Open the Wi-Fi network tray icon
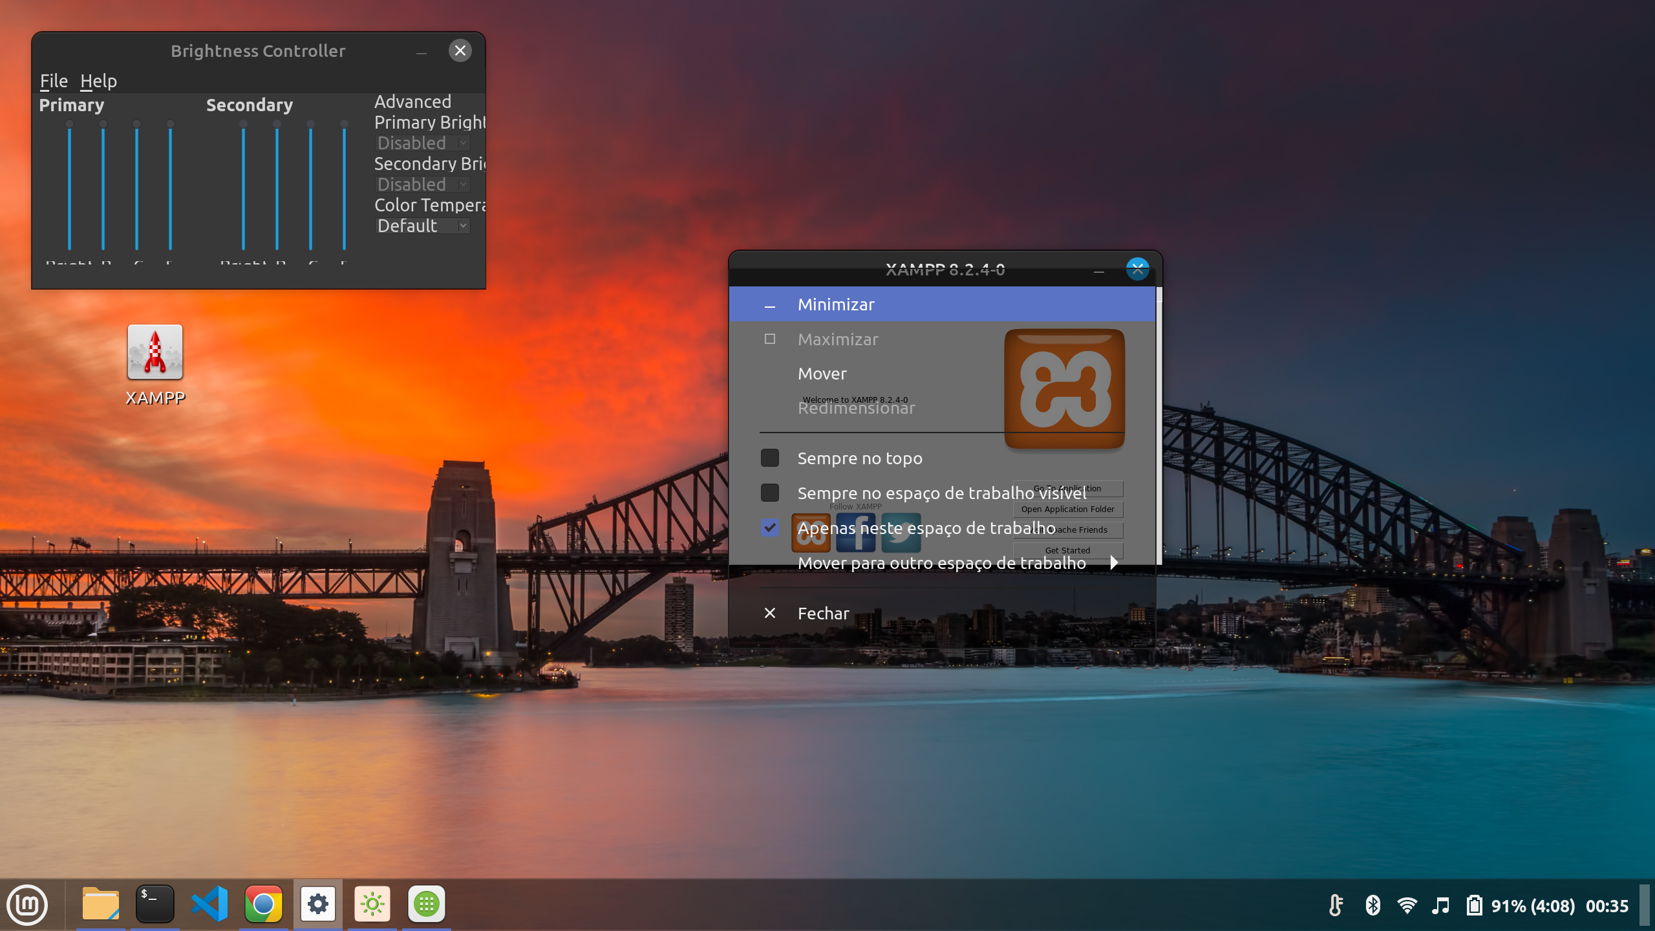This screenshot has height=931, width=1655. tap(1407, 905)
